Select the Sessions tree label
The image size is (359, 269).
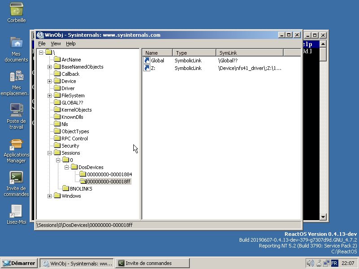71,153
